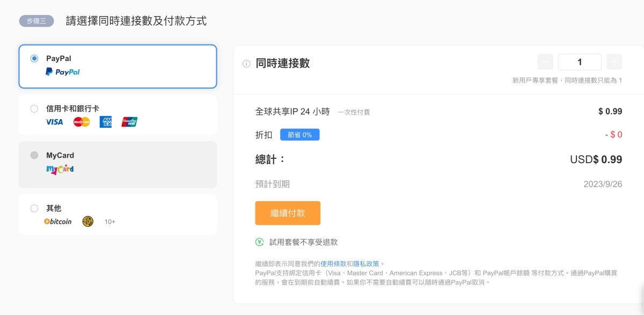Open the 使用條款 link

333,263
